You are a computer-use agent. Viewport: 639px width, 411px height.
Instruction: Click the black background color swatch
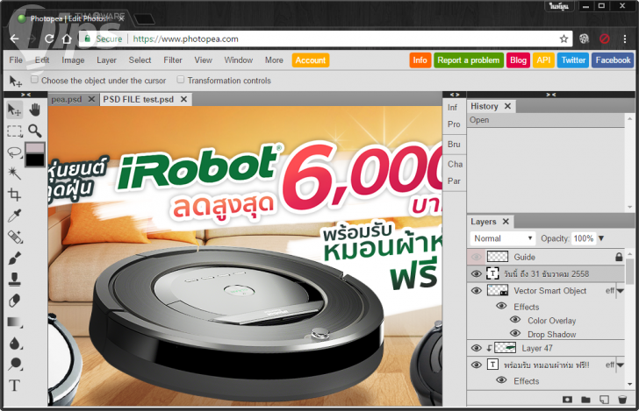point(35,159)
